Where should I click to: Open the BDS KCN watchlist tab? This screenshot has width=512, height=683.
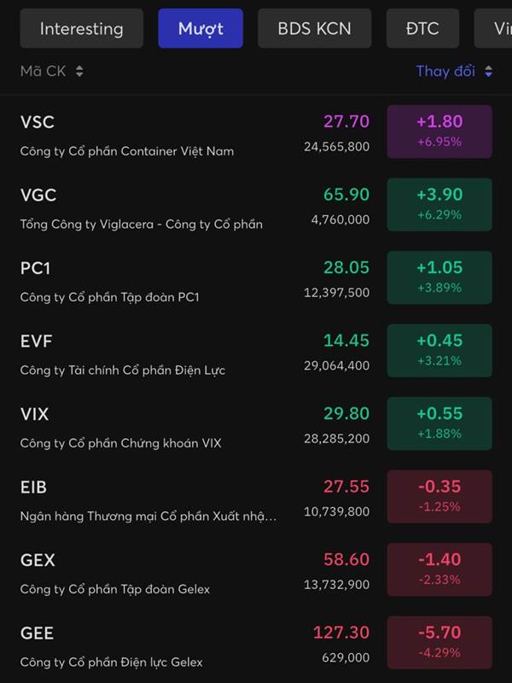[x=314, y=29]
